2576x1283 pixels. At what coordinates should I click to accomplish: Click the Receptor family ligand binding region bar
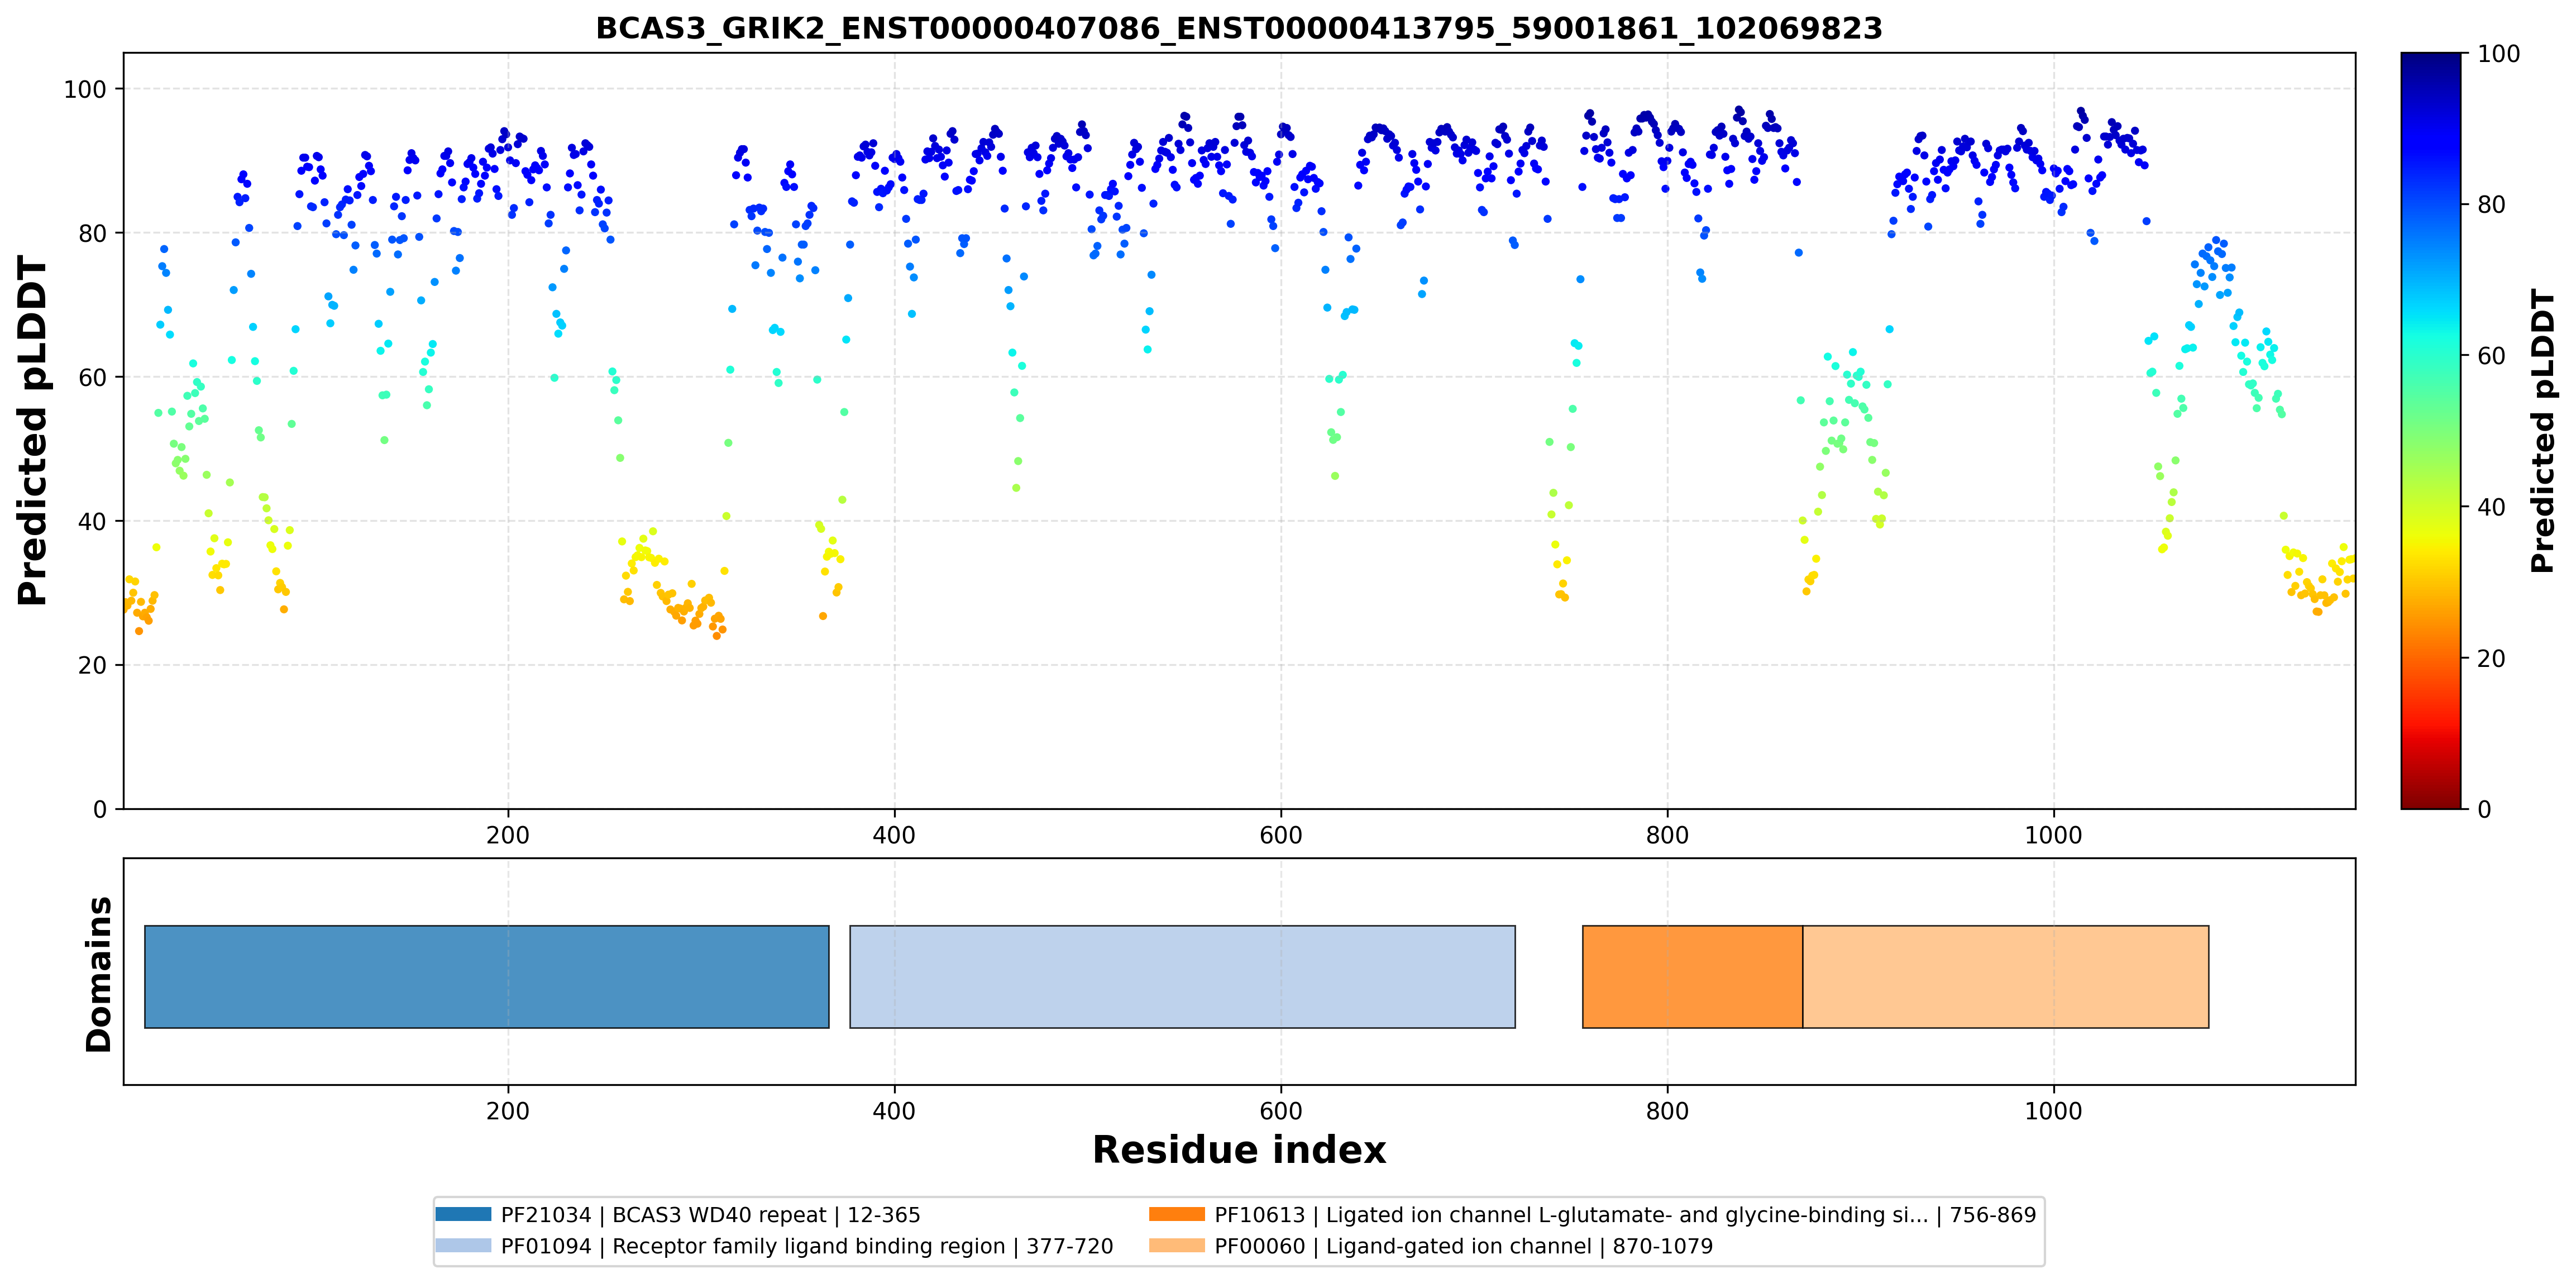coord(1182,977)
